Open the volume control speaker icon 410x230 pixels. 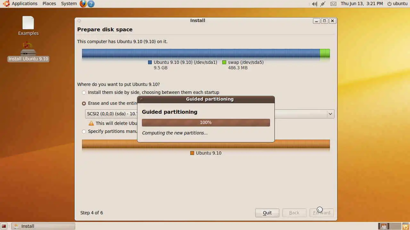[315, 4]
